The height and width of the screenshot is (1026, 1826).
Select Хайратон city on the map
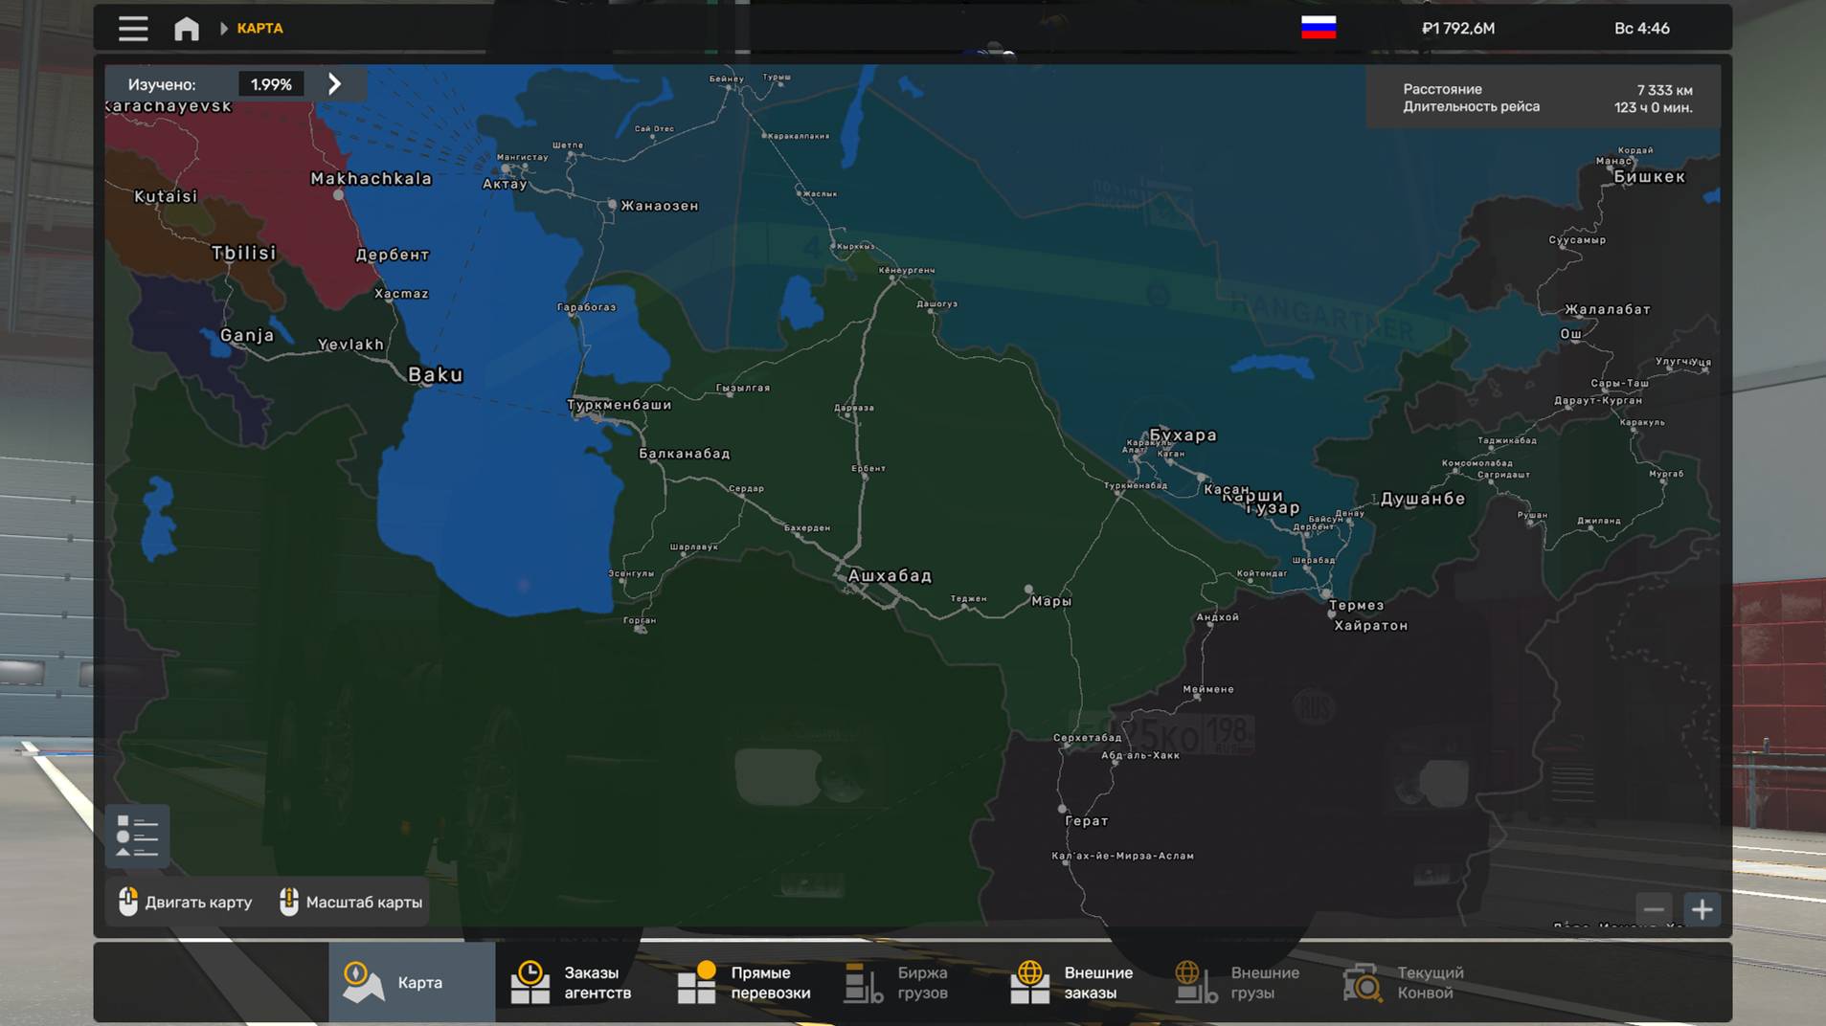click(x=1371, y=625)
